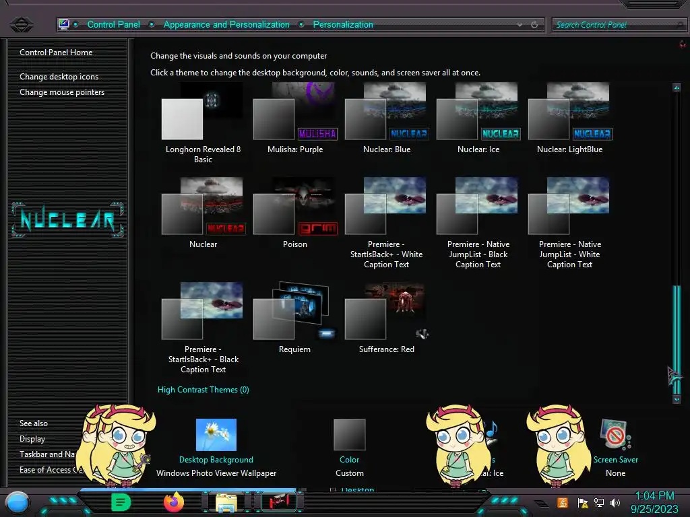Open the Display link under See also

pos(32,439)
